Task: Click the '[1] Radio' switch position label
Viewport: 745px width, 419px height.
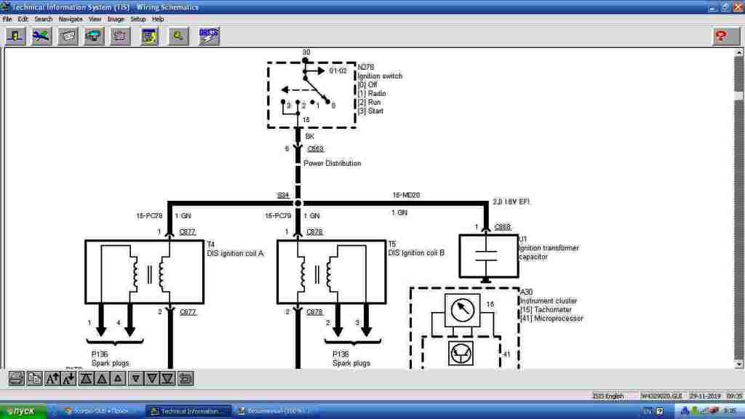Action: (x=372, y=94)
